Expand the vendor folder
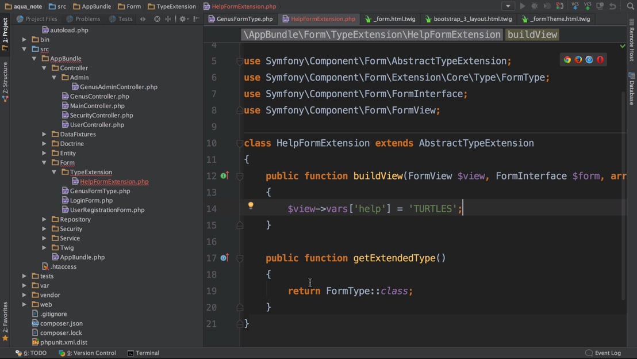The height and width of the screenshot is (359, 637). click(x=24, y=295)
